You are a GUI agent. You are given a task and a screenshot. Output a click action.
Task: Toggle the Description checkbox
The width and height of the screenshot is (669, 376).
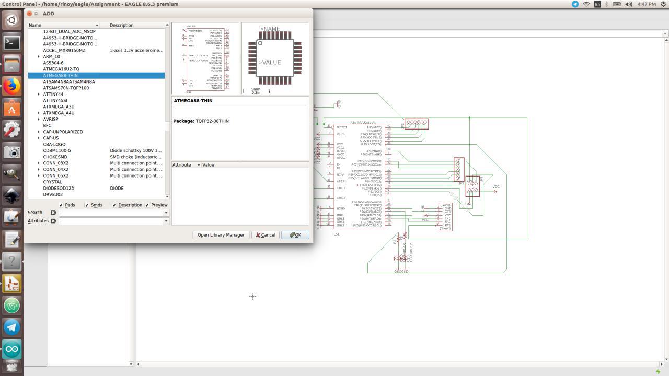114,205
